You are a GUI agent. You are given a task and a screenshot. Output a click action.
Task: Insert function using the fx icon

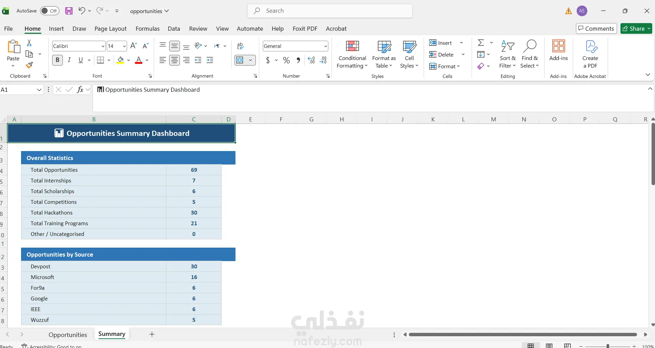pyautogui.click(x=80, y=90)
